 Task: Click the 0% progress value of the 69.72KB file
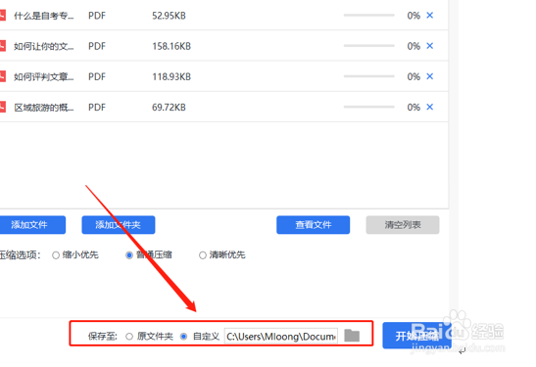pos(414,108)
